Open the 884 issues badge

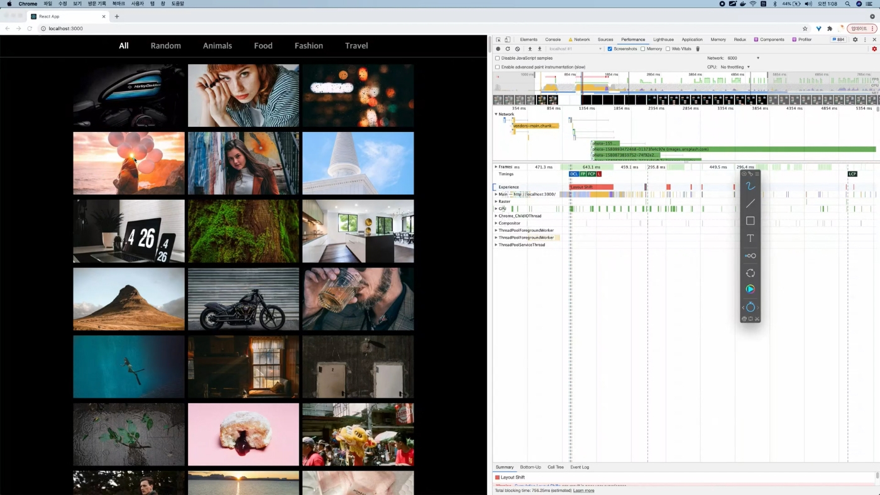838,40
